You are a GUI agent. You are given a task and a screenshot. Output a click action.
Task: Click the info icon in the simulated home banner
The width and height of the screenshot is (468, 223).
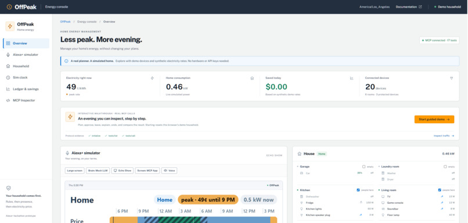coord(66,61)
